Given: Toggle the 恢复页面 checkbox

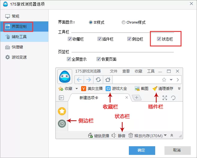Looking at the screenshot, I should 98,59.
